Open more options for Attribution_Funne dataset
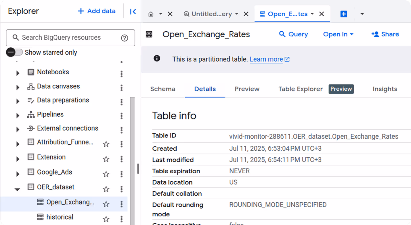Screen dimensions: 411x225 pyautogui.click(x=121, y=144)
